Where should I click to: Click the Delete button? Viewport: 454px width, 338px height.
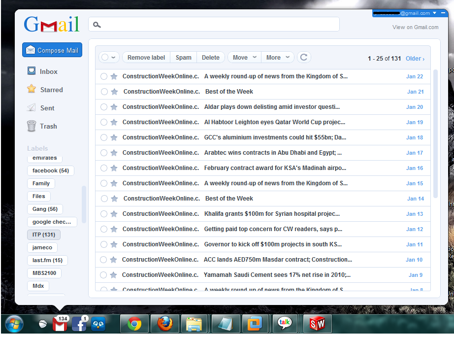coord(210,57)
